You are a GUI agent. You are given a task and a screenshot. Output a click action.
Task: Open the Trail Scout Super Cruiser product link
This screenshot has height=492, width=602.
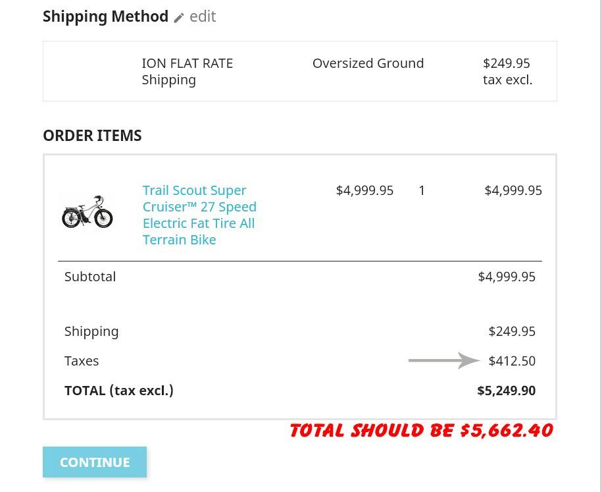click(x=199, y=215)
